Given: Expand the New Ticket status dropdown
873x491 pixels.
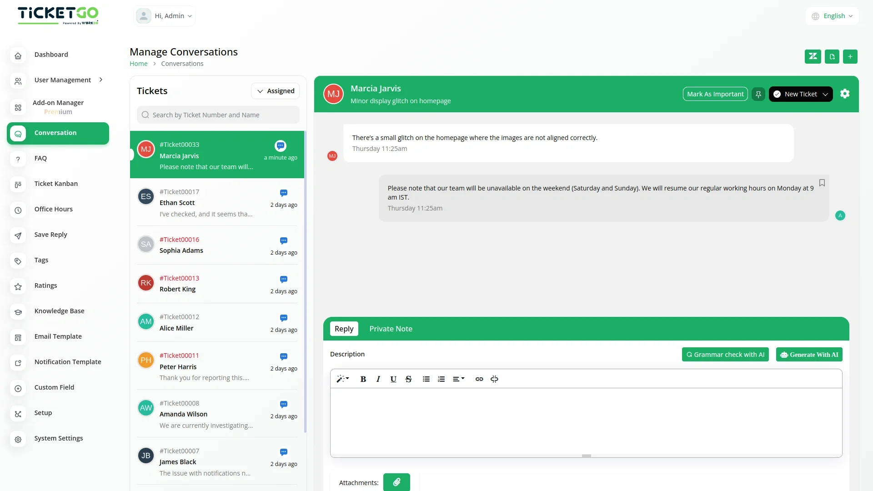Looking at the screenshot, I should tap(801, 94).
